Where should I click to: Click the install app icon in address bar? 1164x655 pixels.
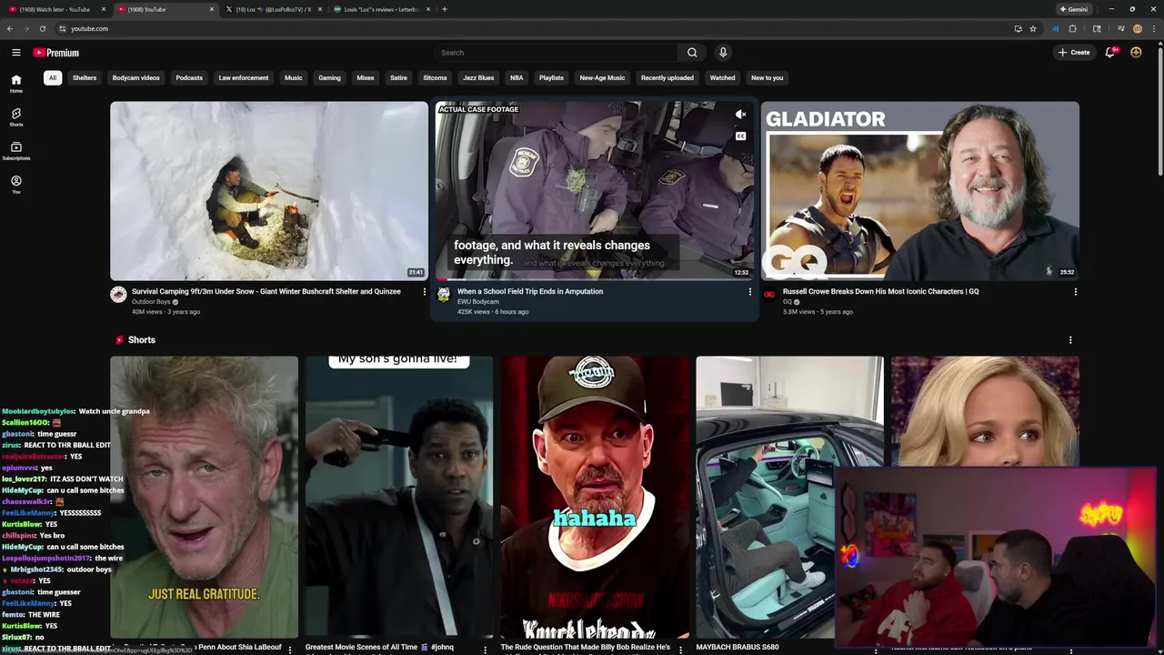[1018, 28]
